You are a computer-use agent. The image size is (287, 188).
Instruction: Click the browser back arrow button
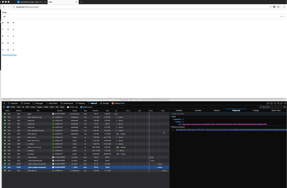click(4, 7)
